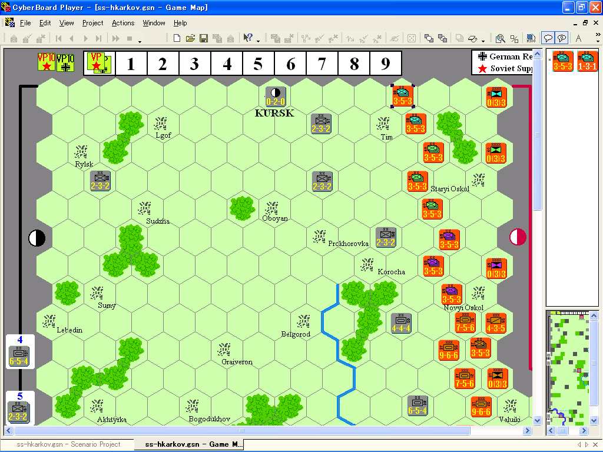Click the flip piece toolbar icon

[x=473, y=38]
